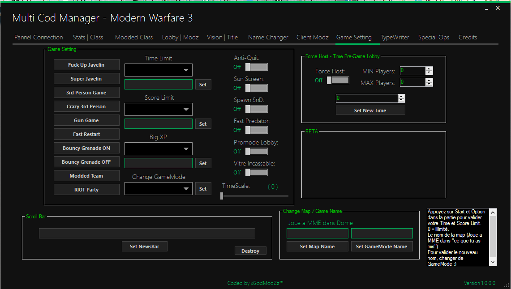Open the Credits tab

pos(468,38)
